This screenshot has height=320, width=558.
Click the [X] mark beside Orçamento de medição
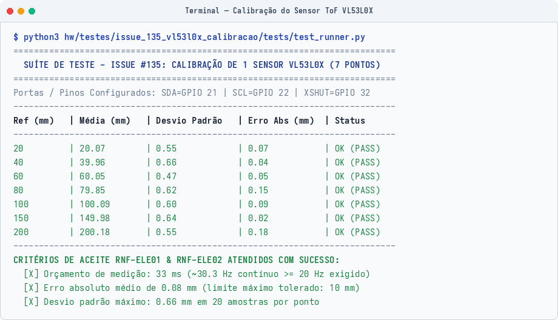pyautogui.click(x=32, y=274)
